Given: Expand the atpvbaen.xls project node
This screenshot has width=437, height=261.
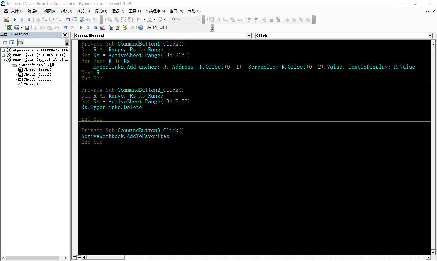Looking at the screenshot, I should click(3, 50).
